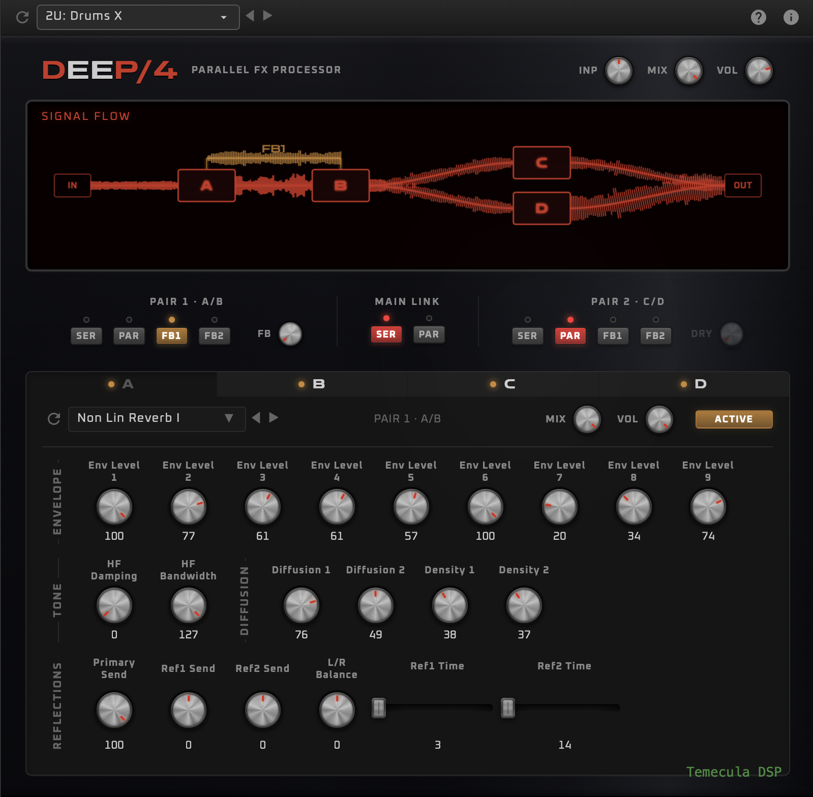
Task: Advance to next preset using top right arrow
Action: (267, 16)
